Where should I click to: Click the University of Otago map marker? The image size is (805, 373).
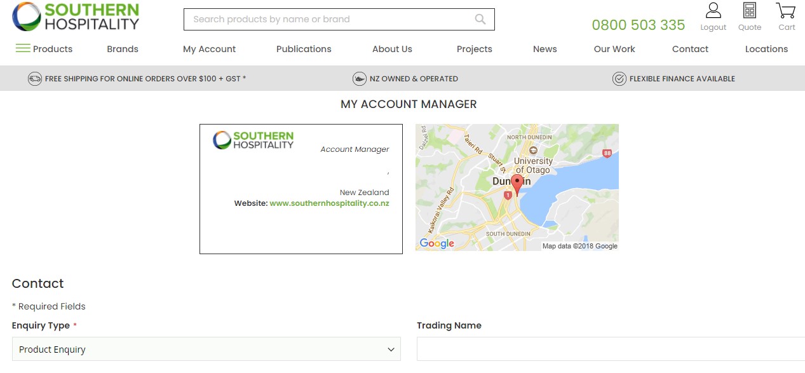click(x=532, y=151)
